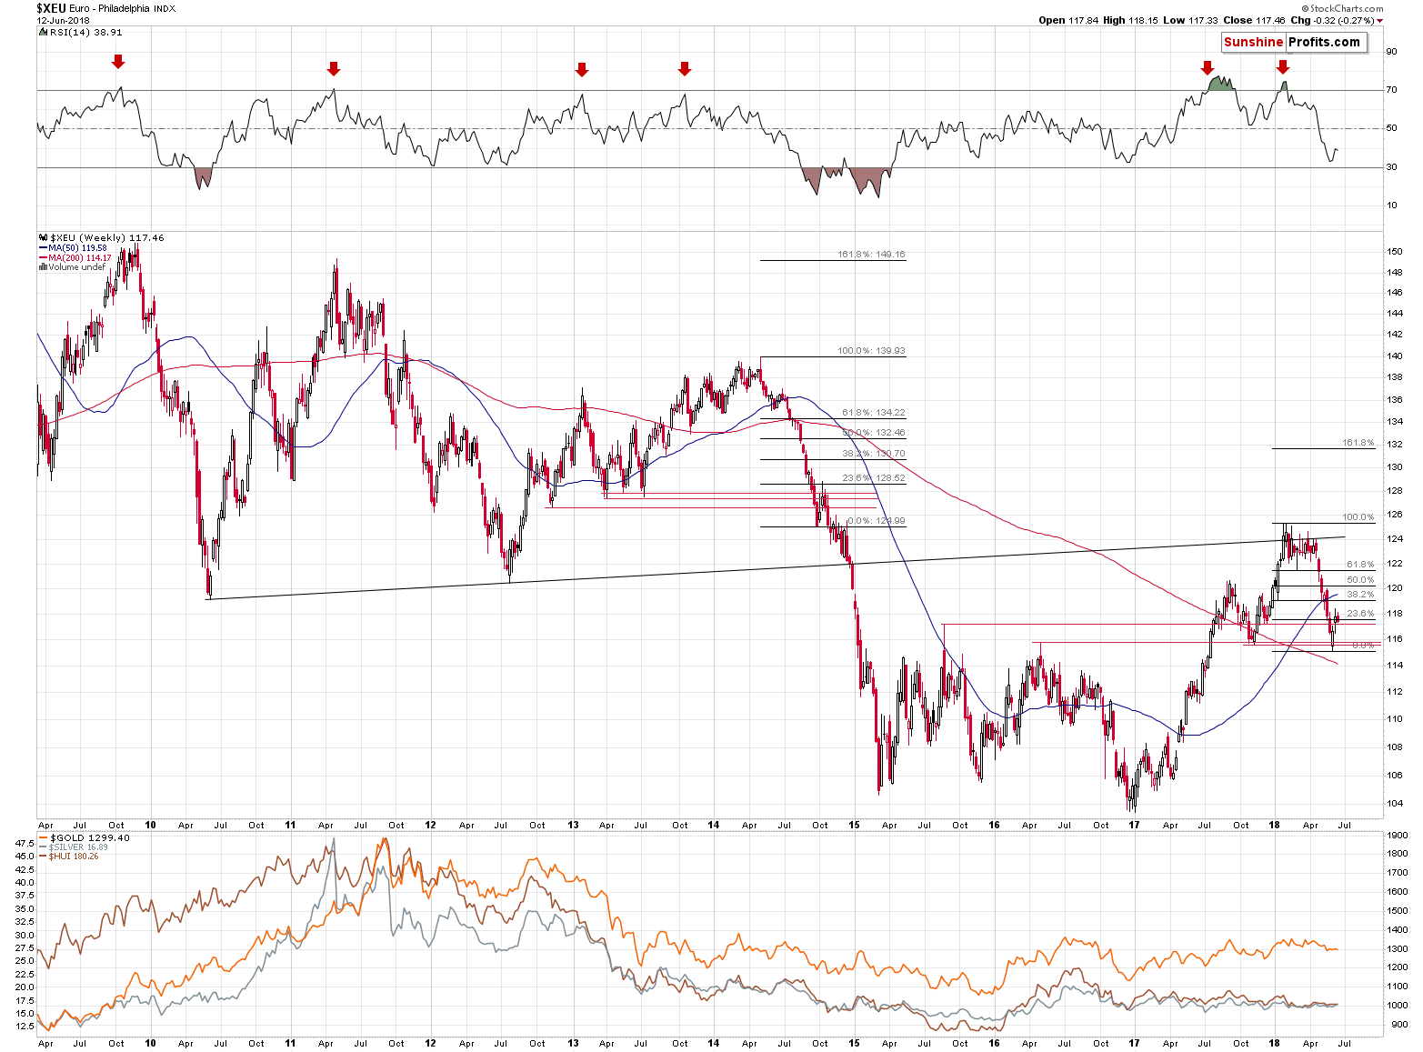Click the red down-triangle beside Chg value
The image size is (1423, 1052).
coord(1379,21)
